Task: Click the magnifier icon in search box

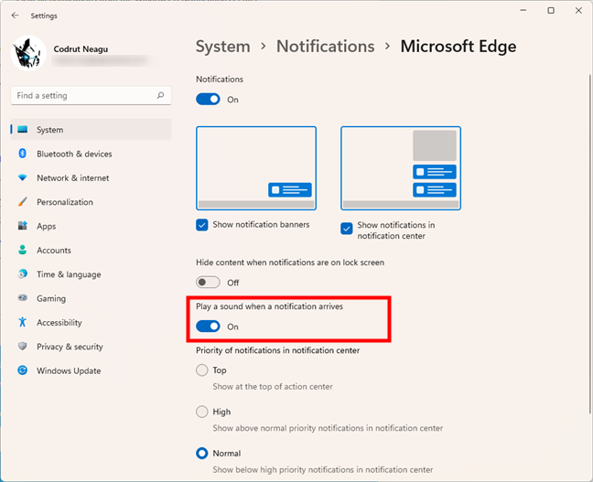Action: point(161,95)
